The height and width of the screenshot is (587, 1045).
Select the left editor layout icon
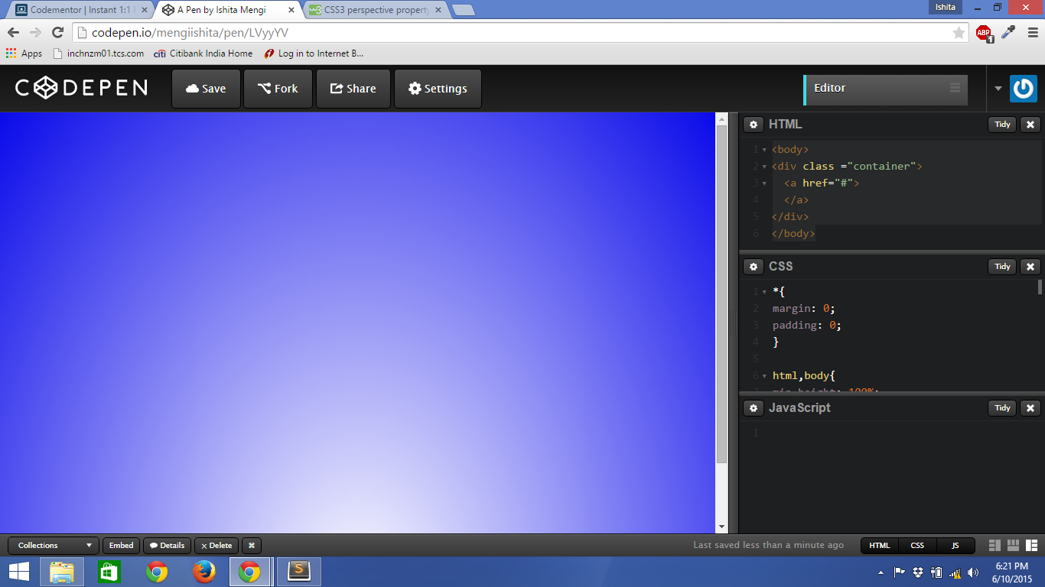click(x=995, y=545)
